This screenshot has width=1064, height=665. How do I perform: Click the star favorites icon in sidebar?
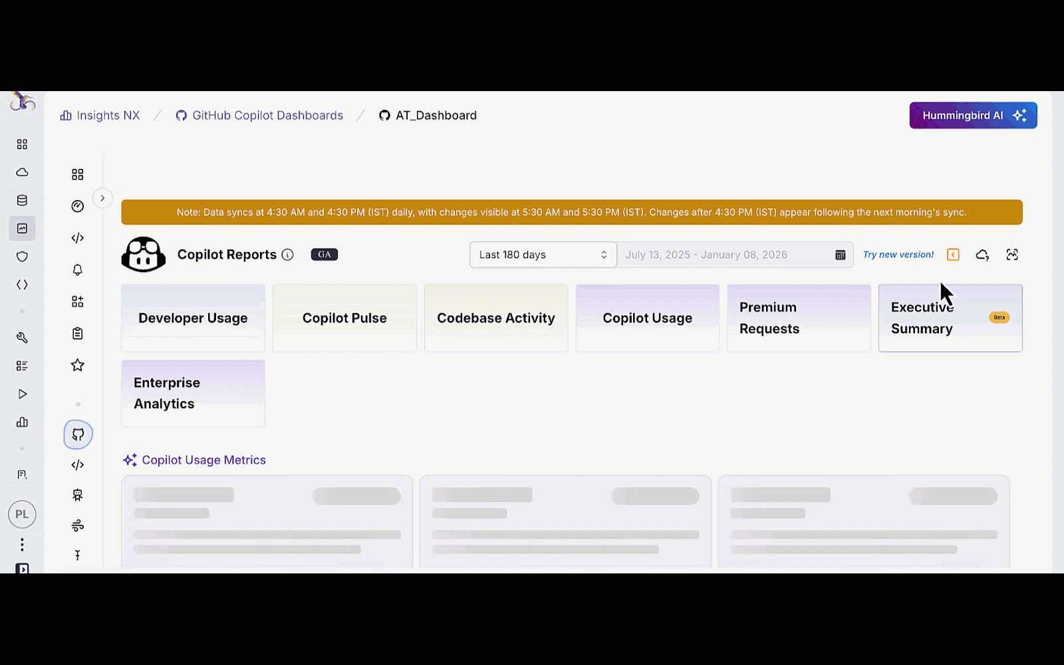pos(78,365)
